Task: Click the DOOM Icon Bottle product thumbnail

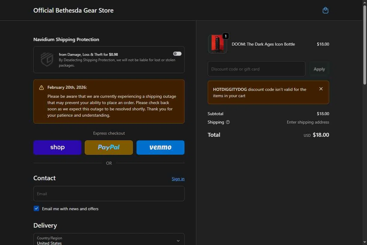Action: tap(217, 44)
